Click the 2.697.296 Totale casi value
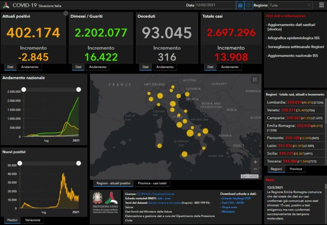327x225 pixels. (231, 33)
